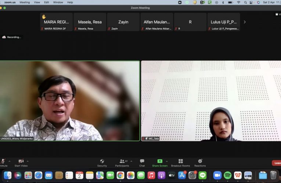Open Safari from the dock
Viewport: 281px width, 183px height.
38,175
